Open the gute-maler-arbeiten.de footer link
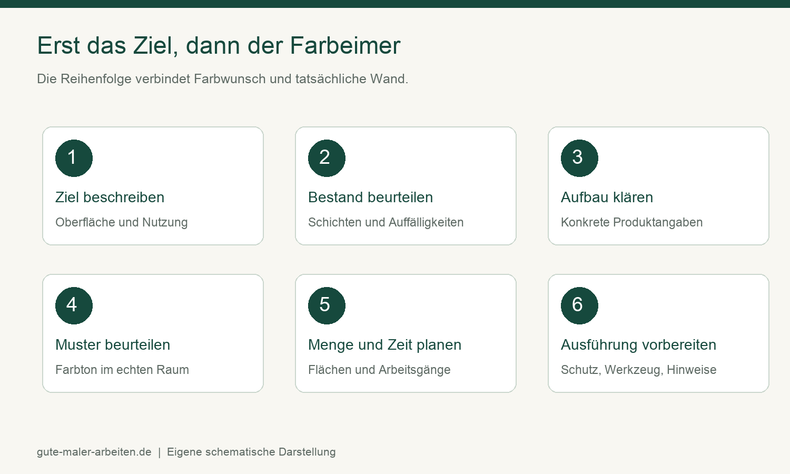790x474 pixels. [x=94, y=452]
